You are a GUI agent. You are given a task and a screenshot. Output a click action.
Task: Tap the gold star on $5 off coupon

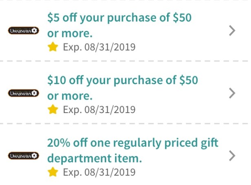[x=53, y=47]
